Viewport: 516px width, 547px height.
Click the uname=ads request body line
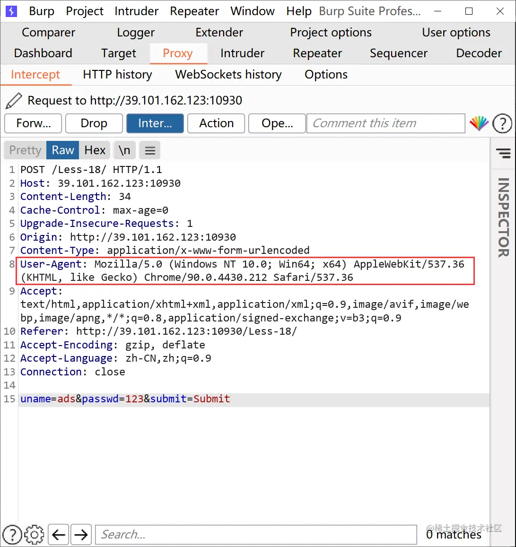(125, 399)
